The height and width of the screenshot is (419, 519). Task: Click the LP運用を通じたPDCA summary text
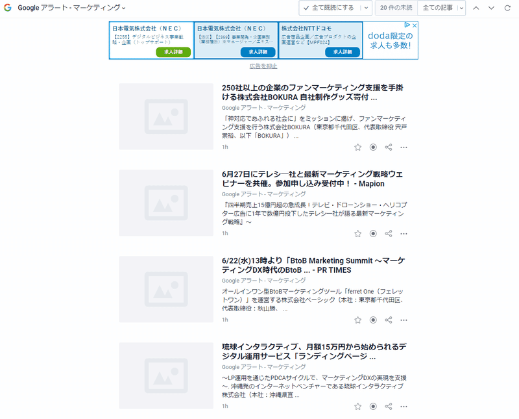[314, 386]
